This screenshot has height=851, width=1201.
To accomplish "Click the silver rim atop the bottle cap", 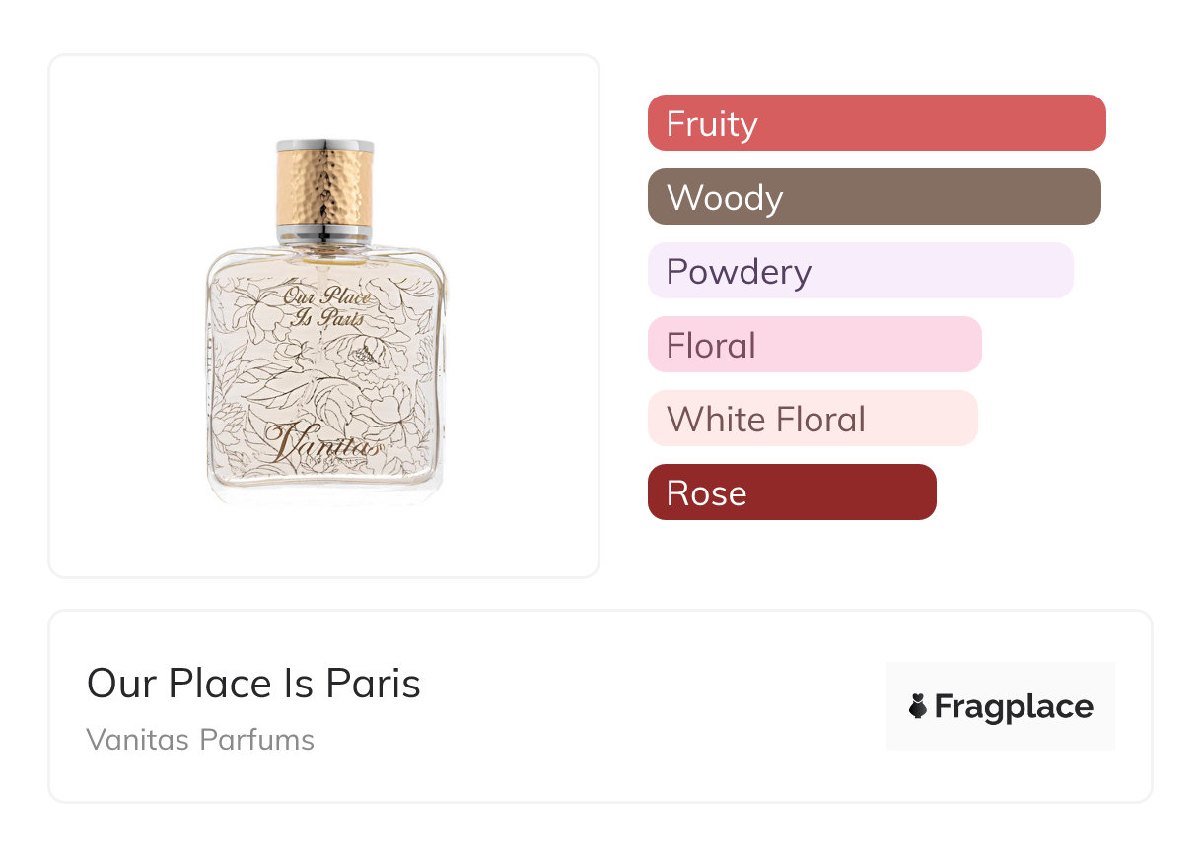I will tap(324, 147).
